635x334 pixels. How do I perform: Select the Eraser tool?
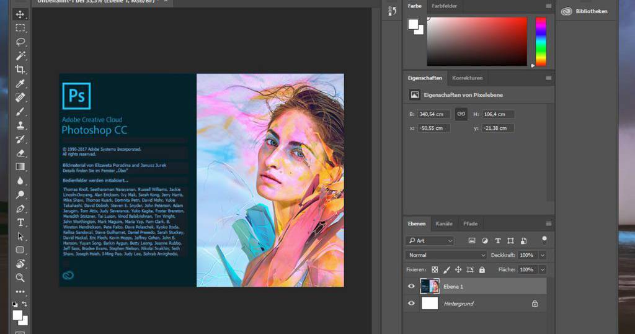click(x=20, y=153)
